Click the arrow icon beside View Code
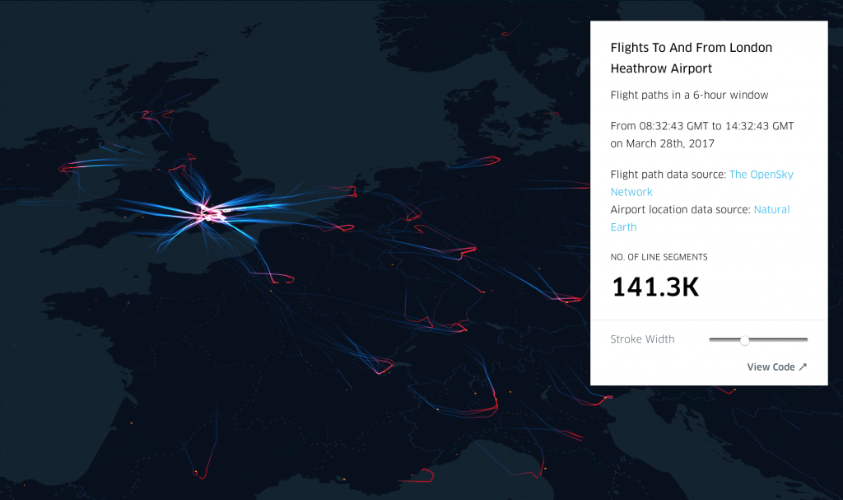The image size is (843, 500). tap(803, 367)
